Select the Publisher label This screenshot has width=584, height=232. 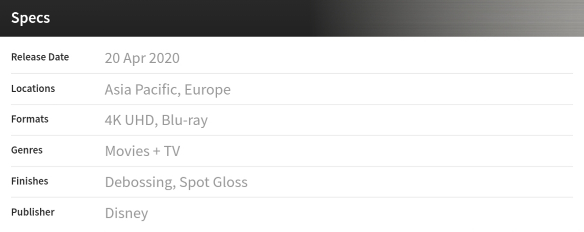pos(33,212)
